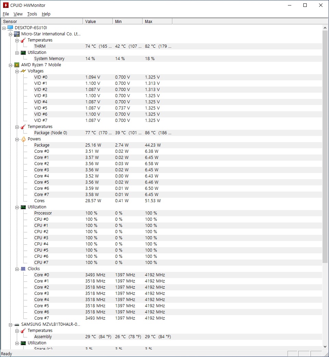Click the scrollbar down arrow

[x=325, y=346]
